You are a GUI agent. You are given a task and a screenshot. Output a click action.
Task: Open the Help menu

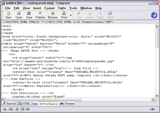98,8
